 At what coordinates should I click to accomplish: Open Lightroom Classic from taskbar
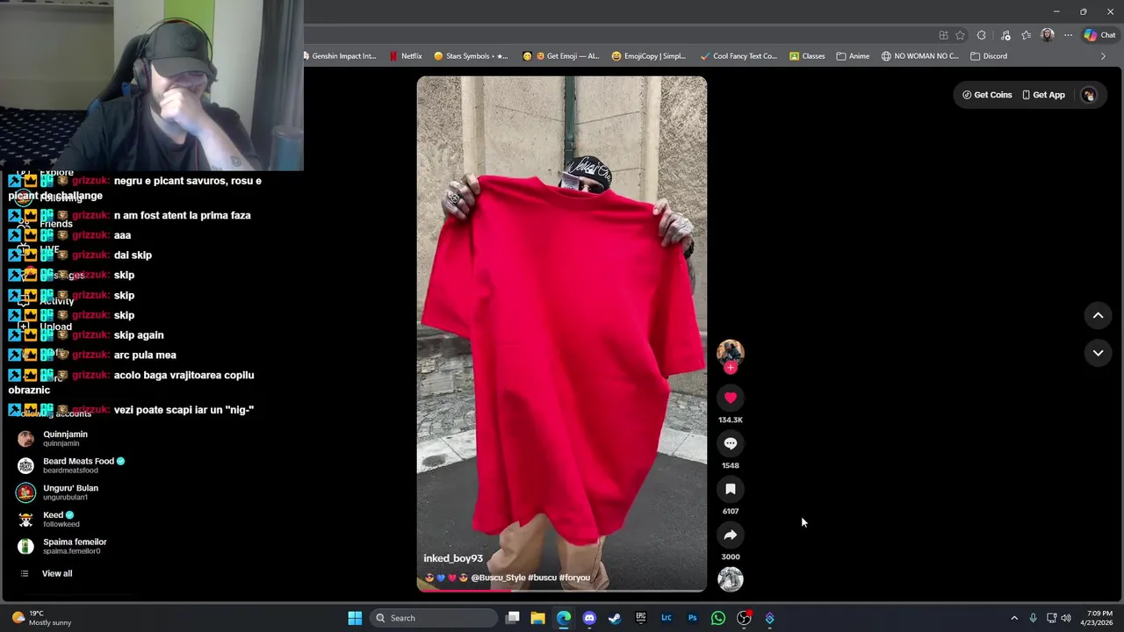point(666,618)
